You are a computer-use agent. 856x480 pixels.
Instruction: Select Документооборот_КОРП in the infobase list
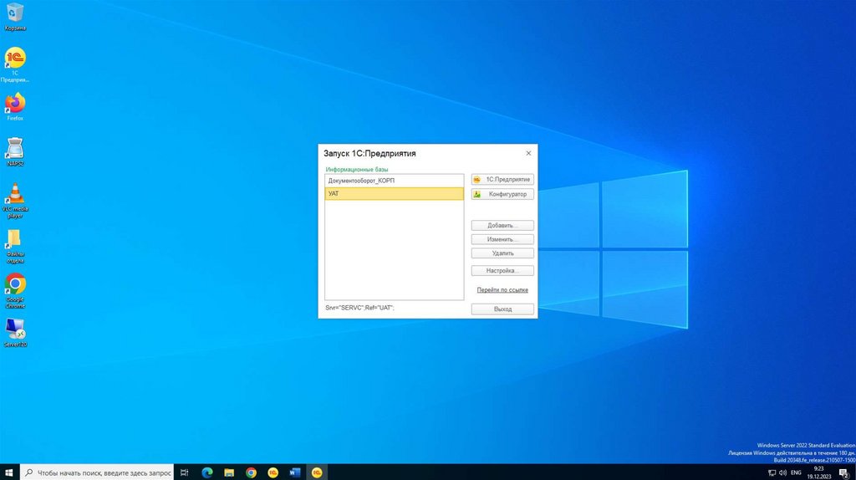[x=394, y=181]
